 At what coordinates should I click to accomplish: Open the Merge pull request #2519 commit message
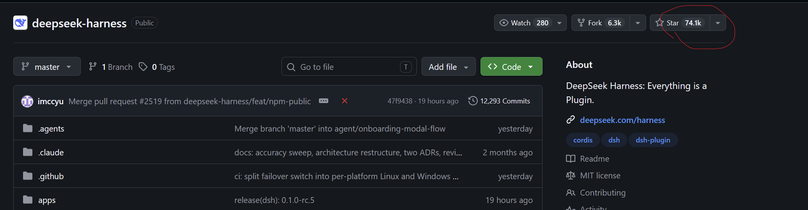[x=190, y=101]
